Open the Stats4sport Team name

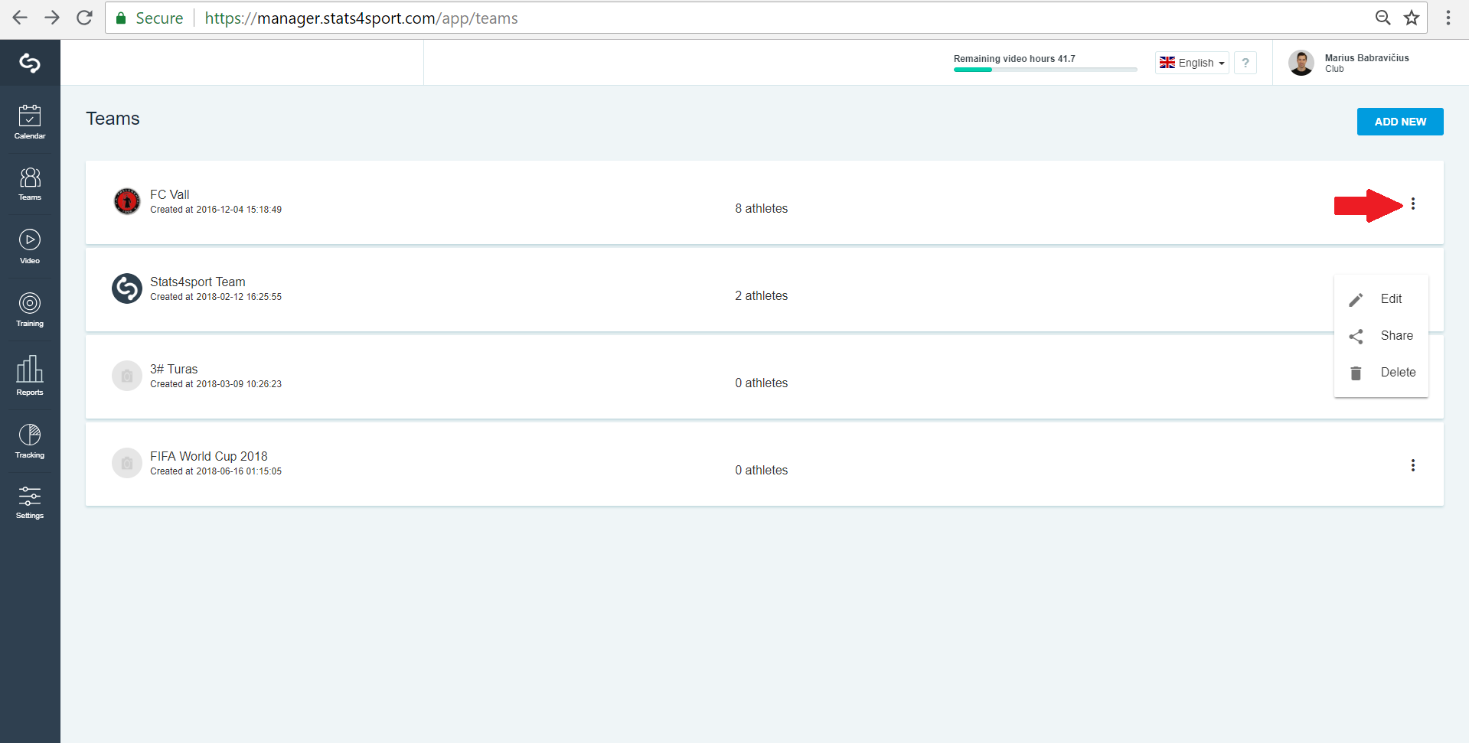[x=197, y=282]
